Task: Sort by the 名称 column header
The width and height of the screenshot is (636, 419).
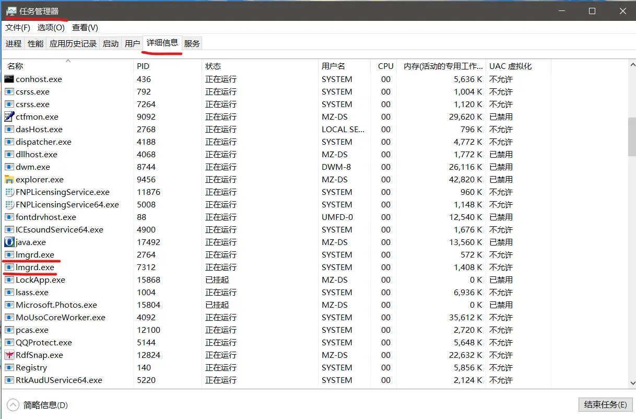Action: tap(68, 66)
